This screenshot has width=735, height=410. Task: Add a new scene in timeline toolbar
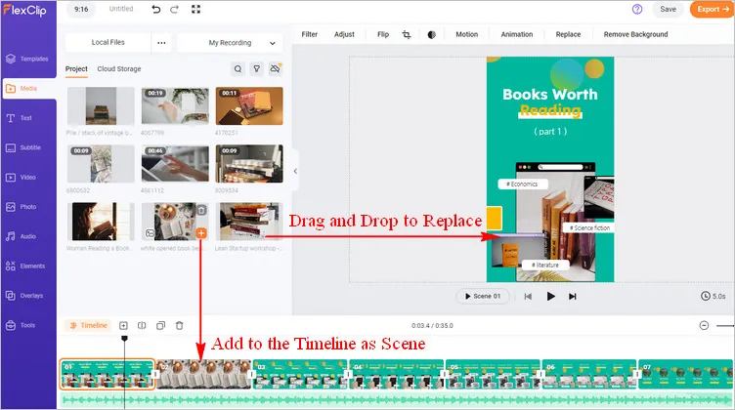[123, 325]
